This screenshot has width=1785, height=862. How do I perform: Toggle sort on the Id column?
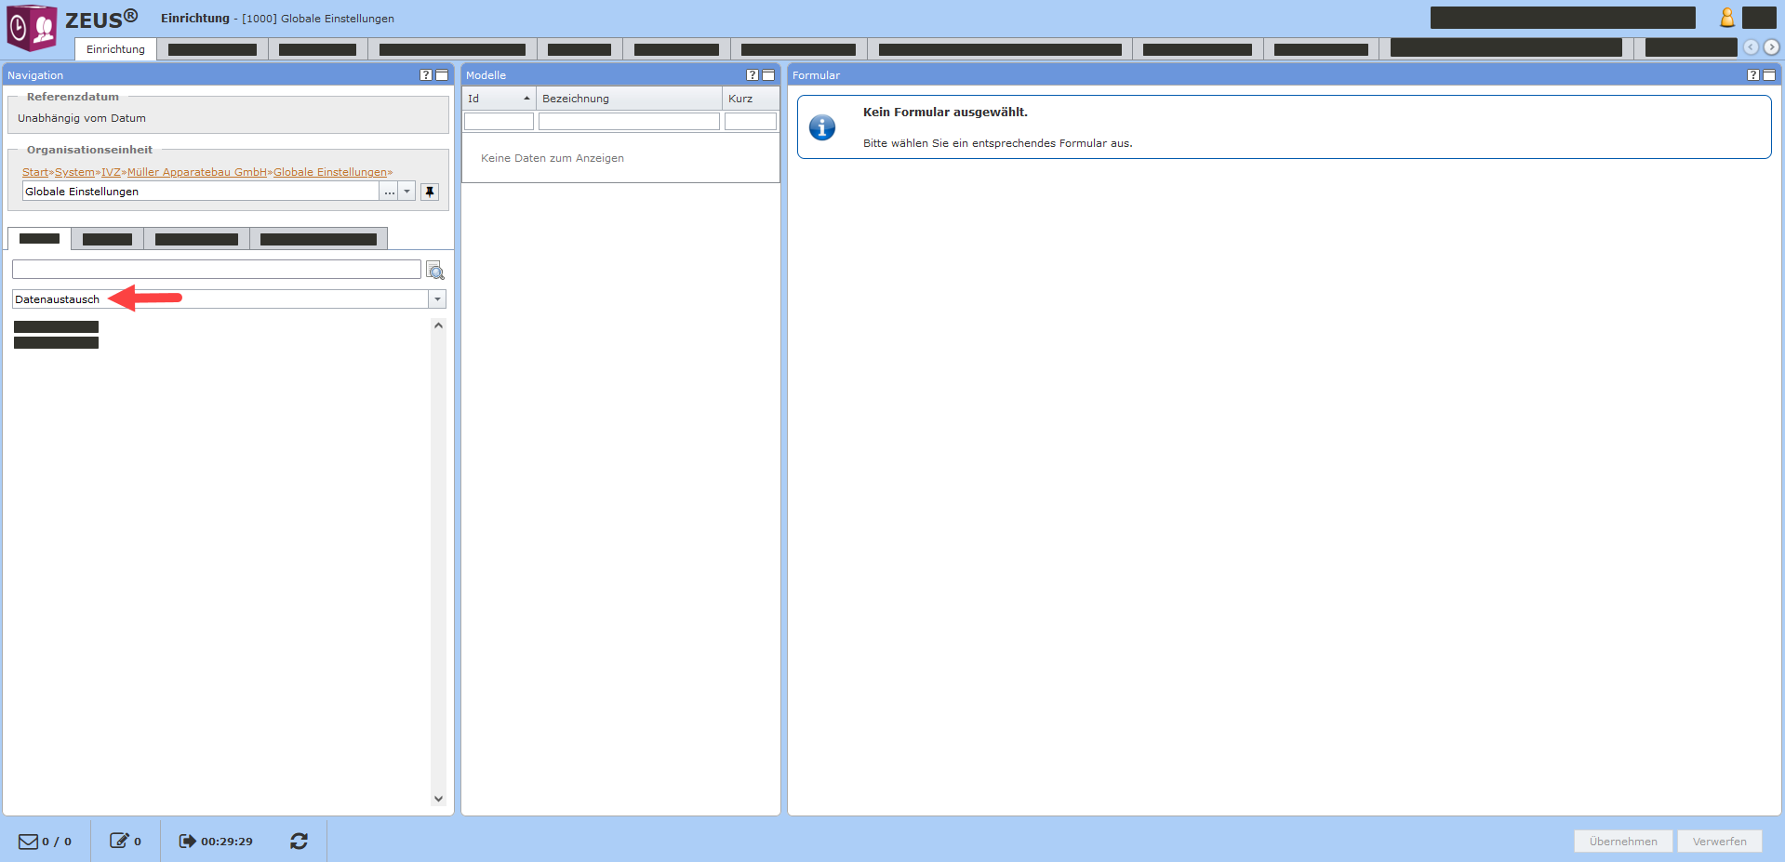(x=499, y=99)
